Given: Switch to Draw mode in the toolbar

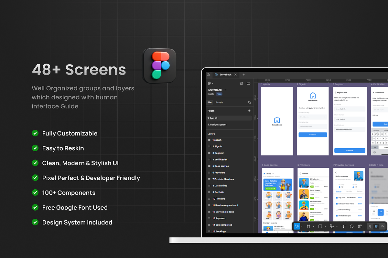Looking at the screenshot, I should 370,226.
